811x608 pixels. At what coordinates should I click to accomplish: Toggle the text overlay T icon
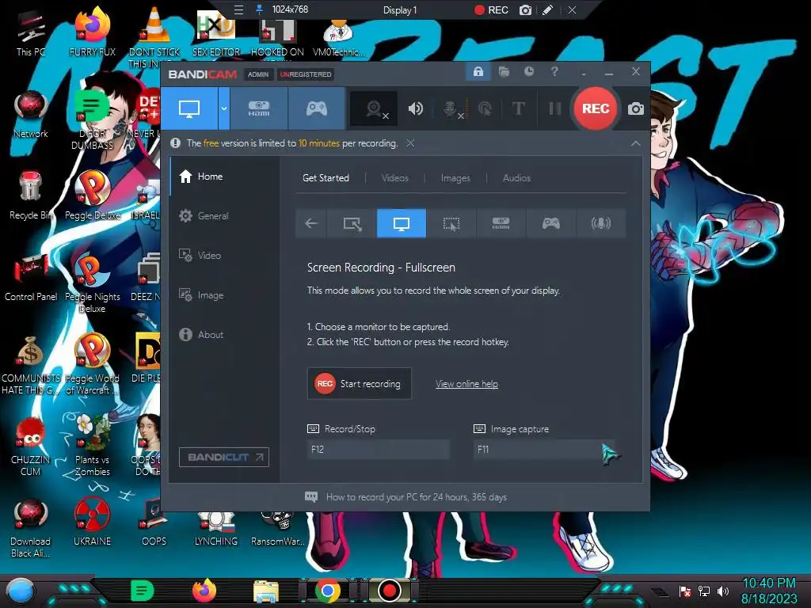pos(518,108)
